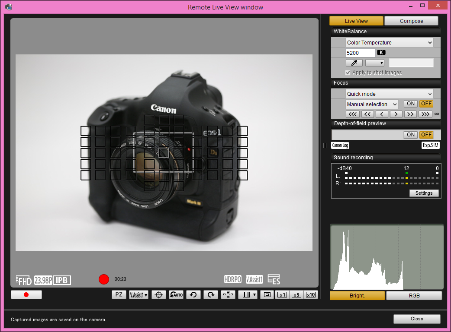Switch to the Compose tab
The image size is (451, 332).
[x=411, y=21]
